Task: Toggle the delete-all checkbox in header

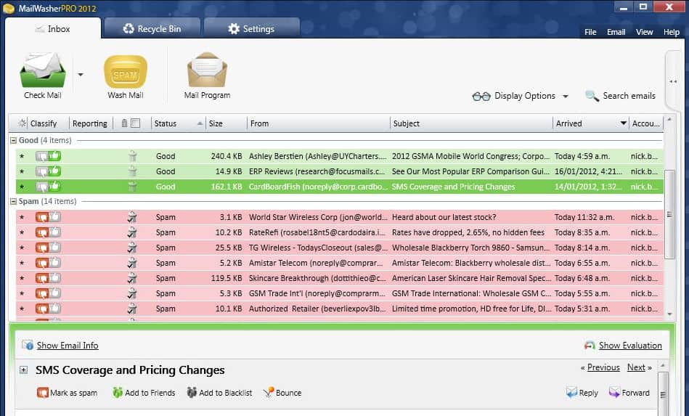Action: coord(136,123)
